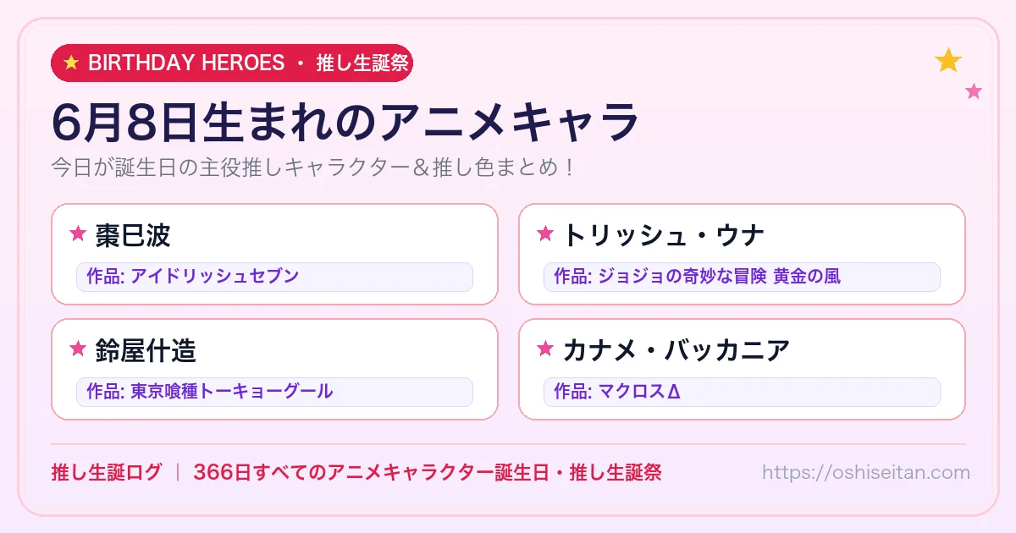
Task: Click the pink star beside 鈴屋什造
Action: (78, 349)
